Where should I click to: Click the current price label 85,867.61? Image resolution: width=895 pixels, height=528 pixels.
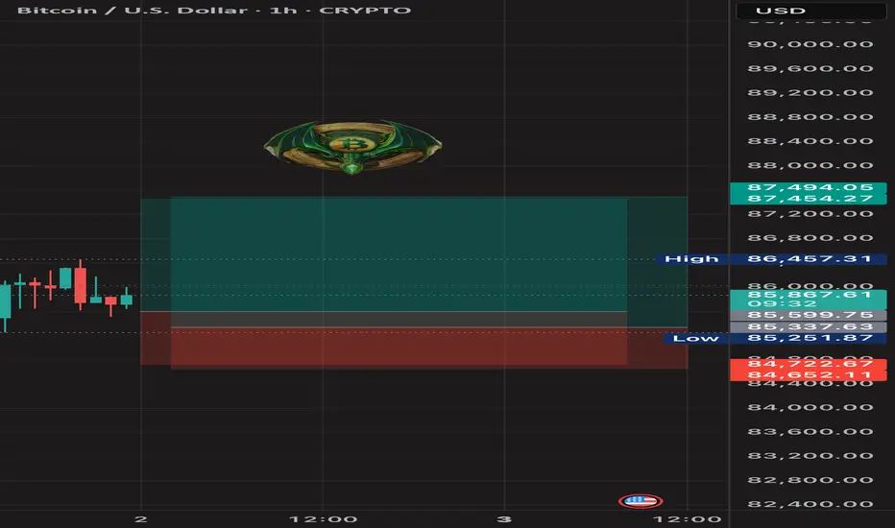[x=809, y=300]
